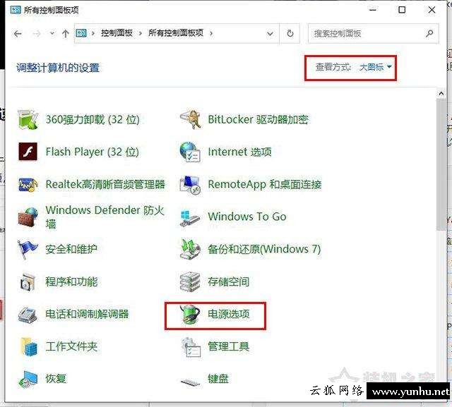Open 管理工具 text link
This screenshot has width=452, height=407.
tap(229, 346)
